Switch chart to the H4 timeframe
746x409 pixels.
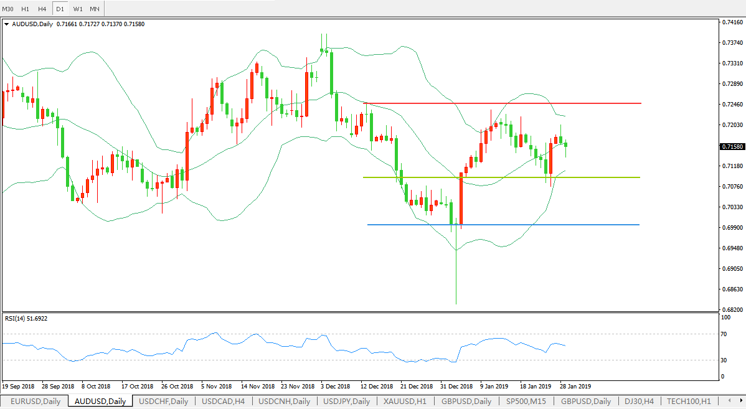click(x=42, y=9)
